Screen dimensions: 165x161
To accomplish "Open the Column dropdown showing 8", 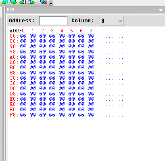I will [112, 21].
